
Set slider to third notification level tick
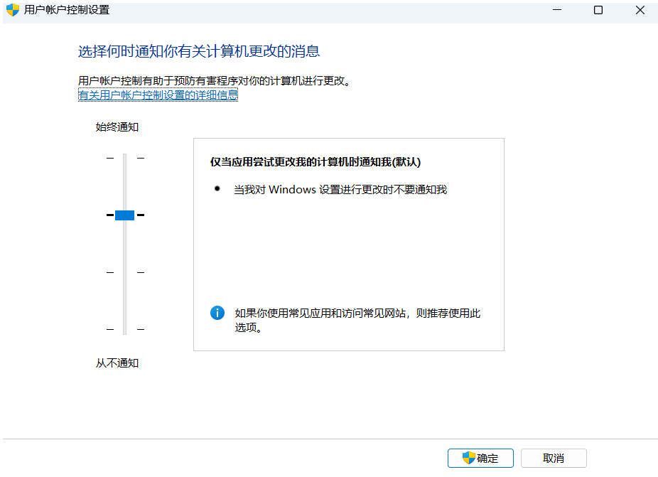[124, 272]
